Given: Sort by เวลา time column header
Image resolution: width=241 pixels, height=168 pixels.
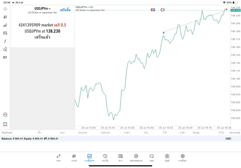Looking at the screenshot, I should (62, 133).
